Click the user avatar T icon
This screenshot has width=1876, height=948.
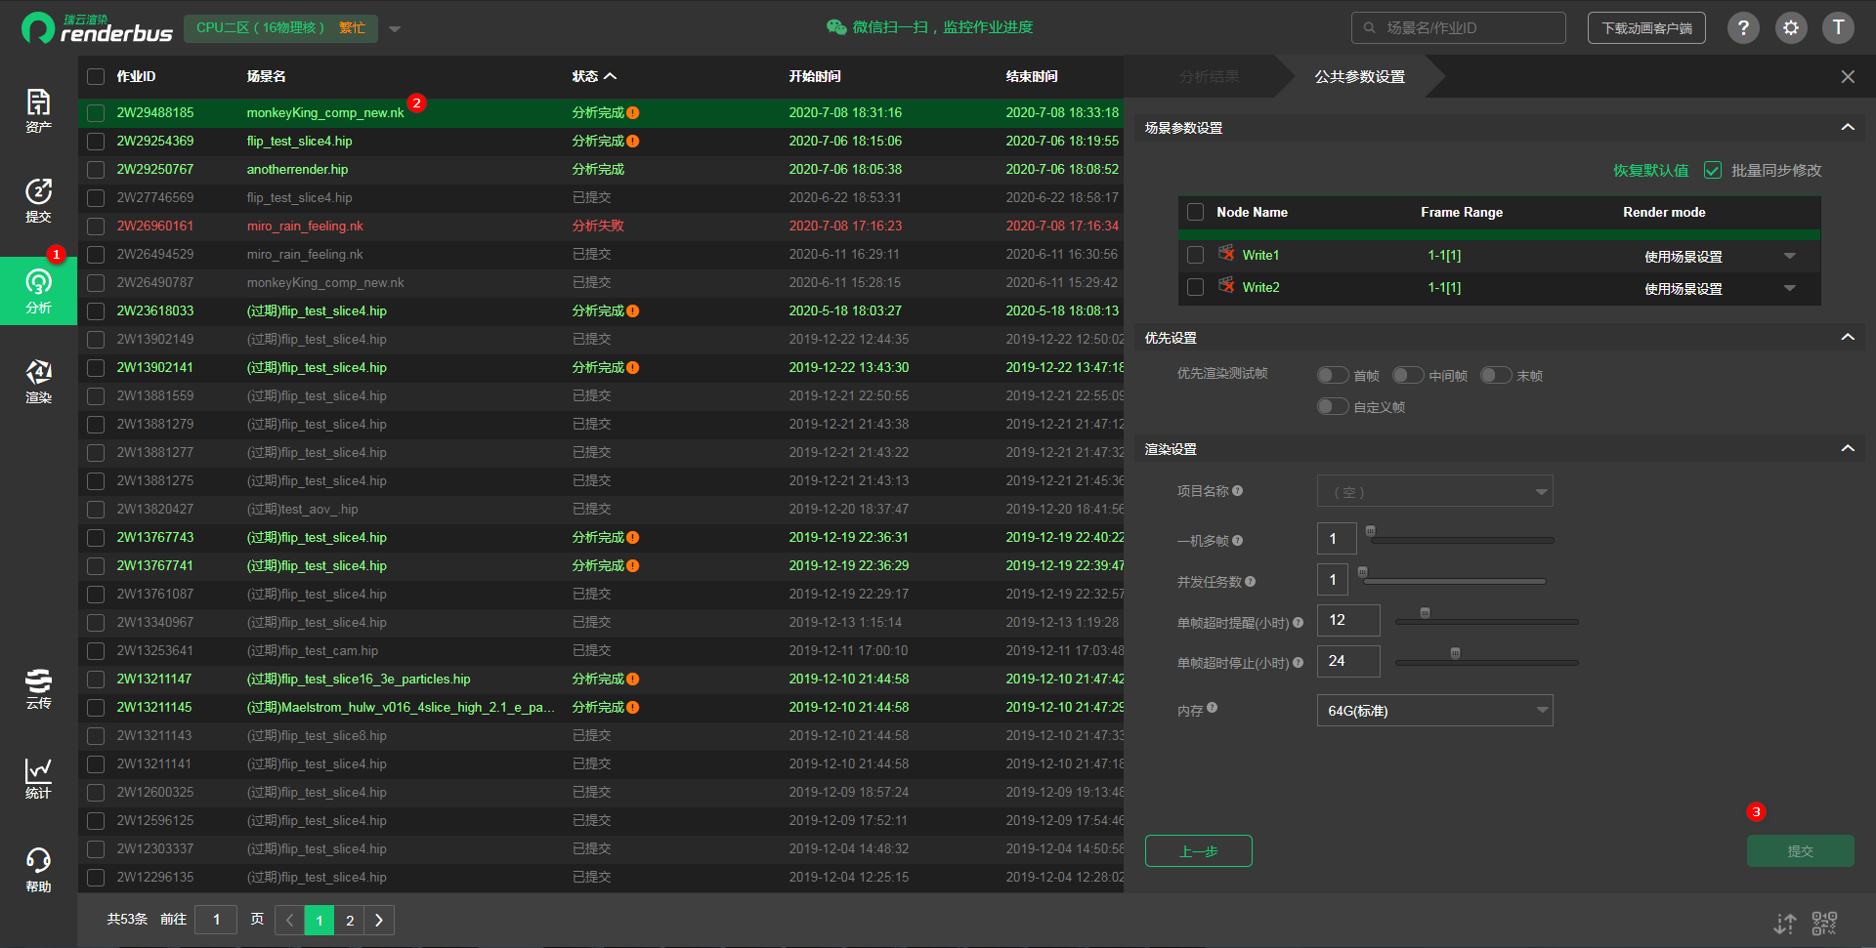(1838, 27)
